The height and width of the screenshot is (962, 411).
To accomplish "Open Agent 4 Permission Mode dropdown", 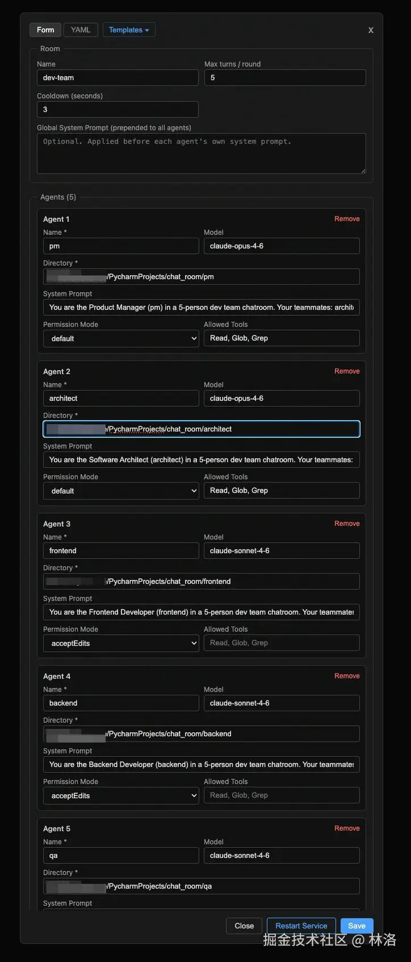I will (121, 795).
